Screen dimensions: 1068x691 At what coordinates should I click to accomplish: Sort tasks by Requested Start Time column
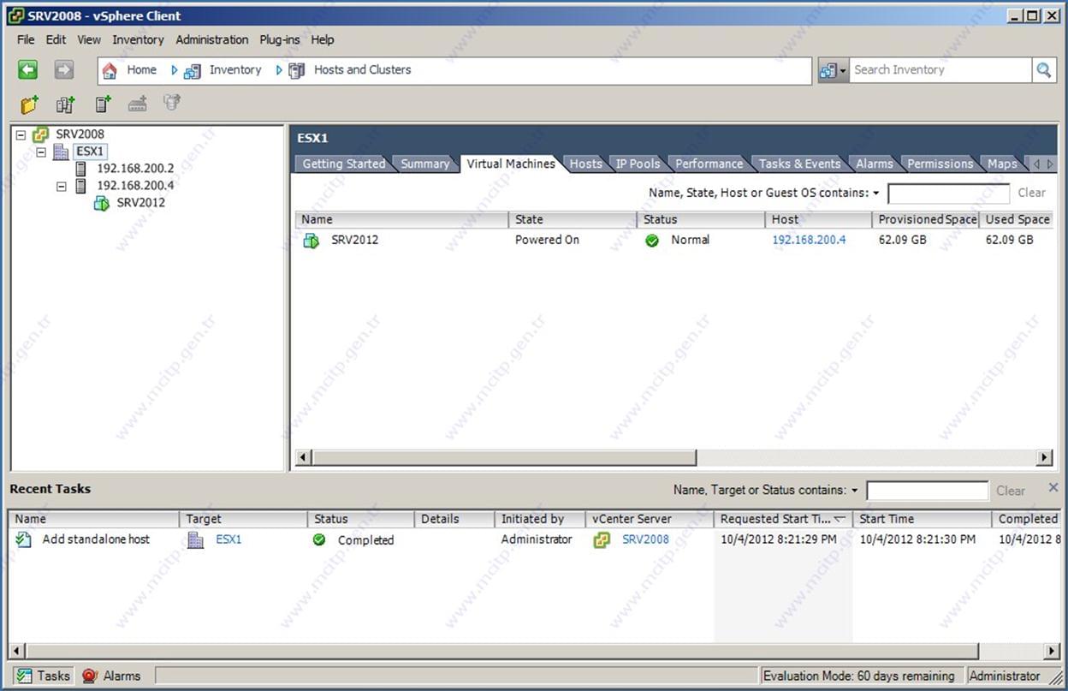coord(783,519)
